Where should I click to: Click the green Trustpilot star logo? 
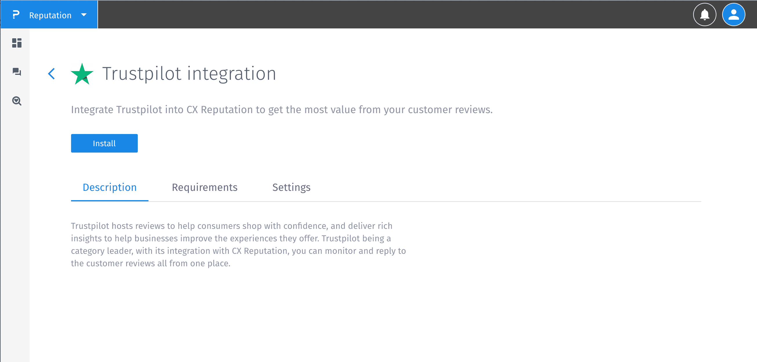pyautogui.click(x=82, y=74)
